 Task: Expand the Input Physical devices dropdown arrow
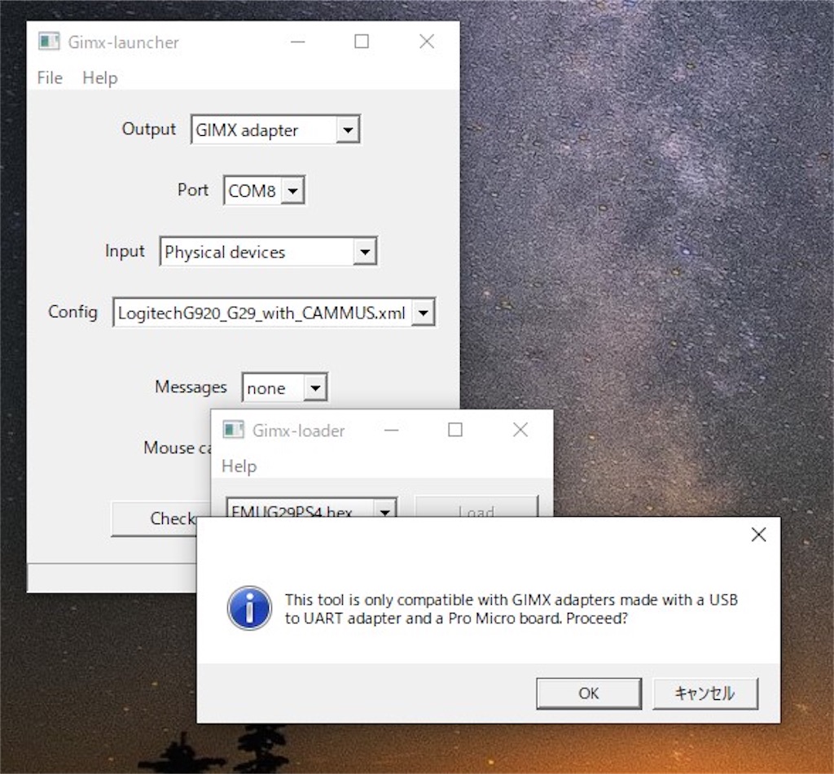point(365,251)
